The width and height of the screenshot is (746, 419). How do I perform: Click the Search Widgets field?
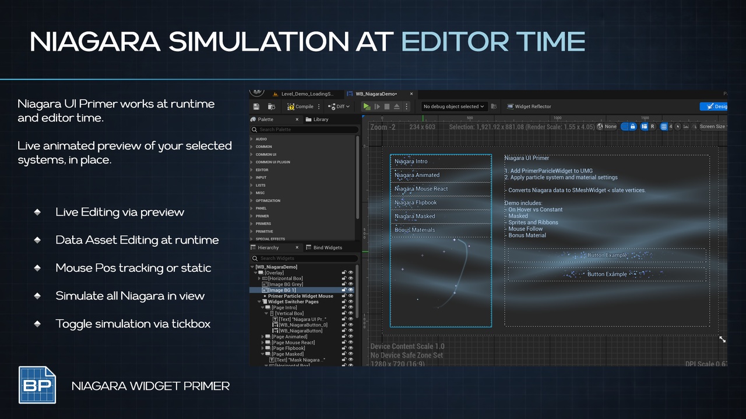pos(305,258)
